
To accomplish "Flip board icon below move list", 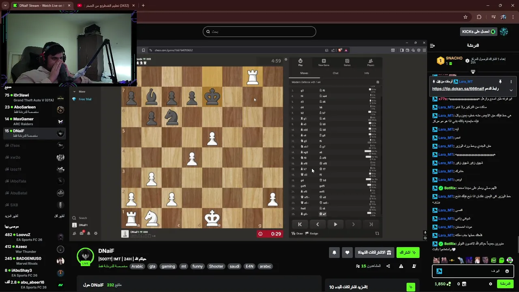I will 377,234.
